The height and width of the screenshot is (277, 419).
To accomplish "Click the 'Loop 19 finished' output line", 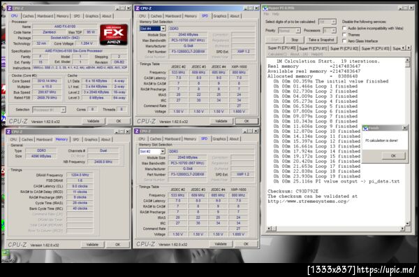I will [317, 176].
